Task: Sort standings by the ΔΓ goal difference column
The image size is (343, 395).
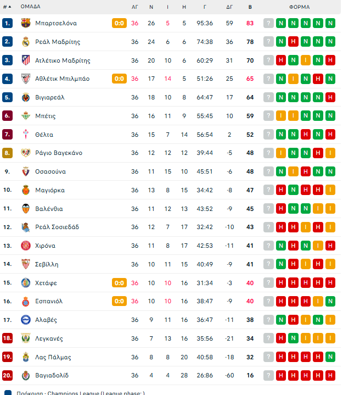Action: click(x=229, y=7)
